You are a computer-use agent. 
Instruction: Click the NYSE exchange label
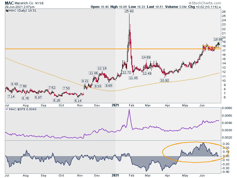(x=39, y=3)
